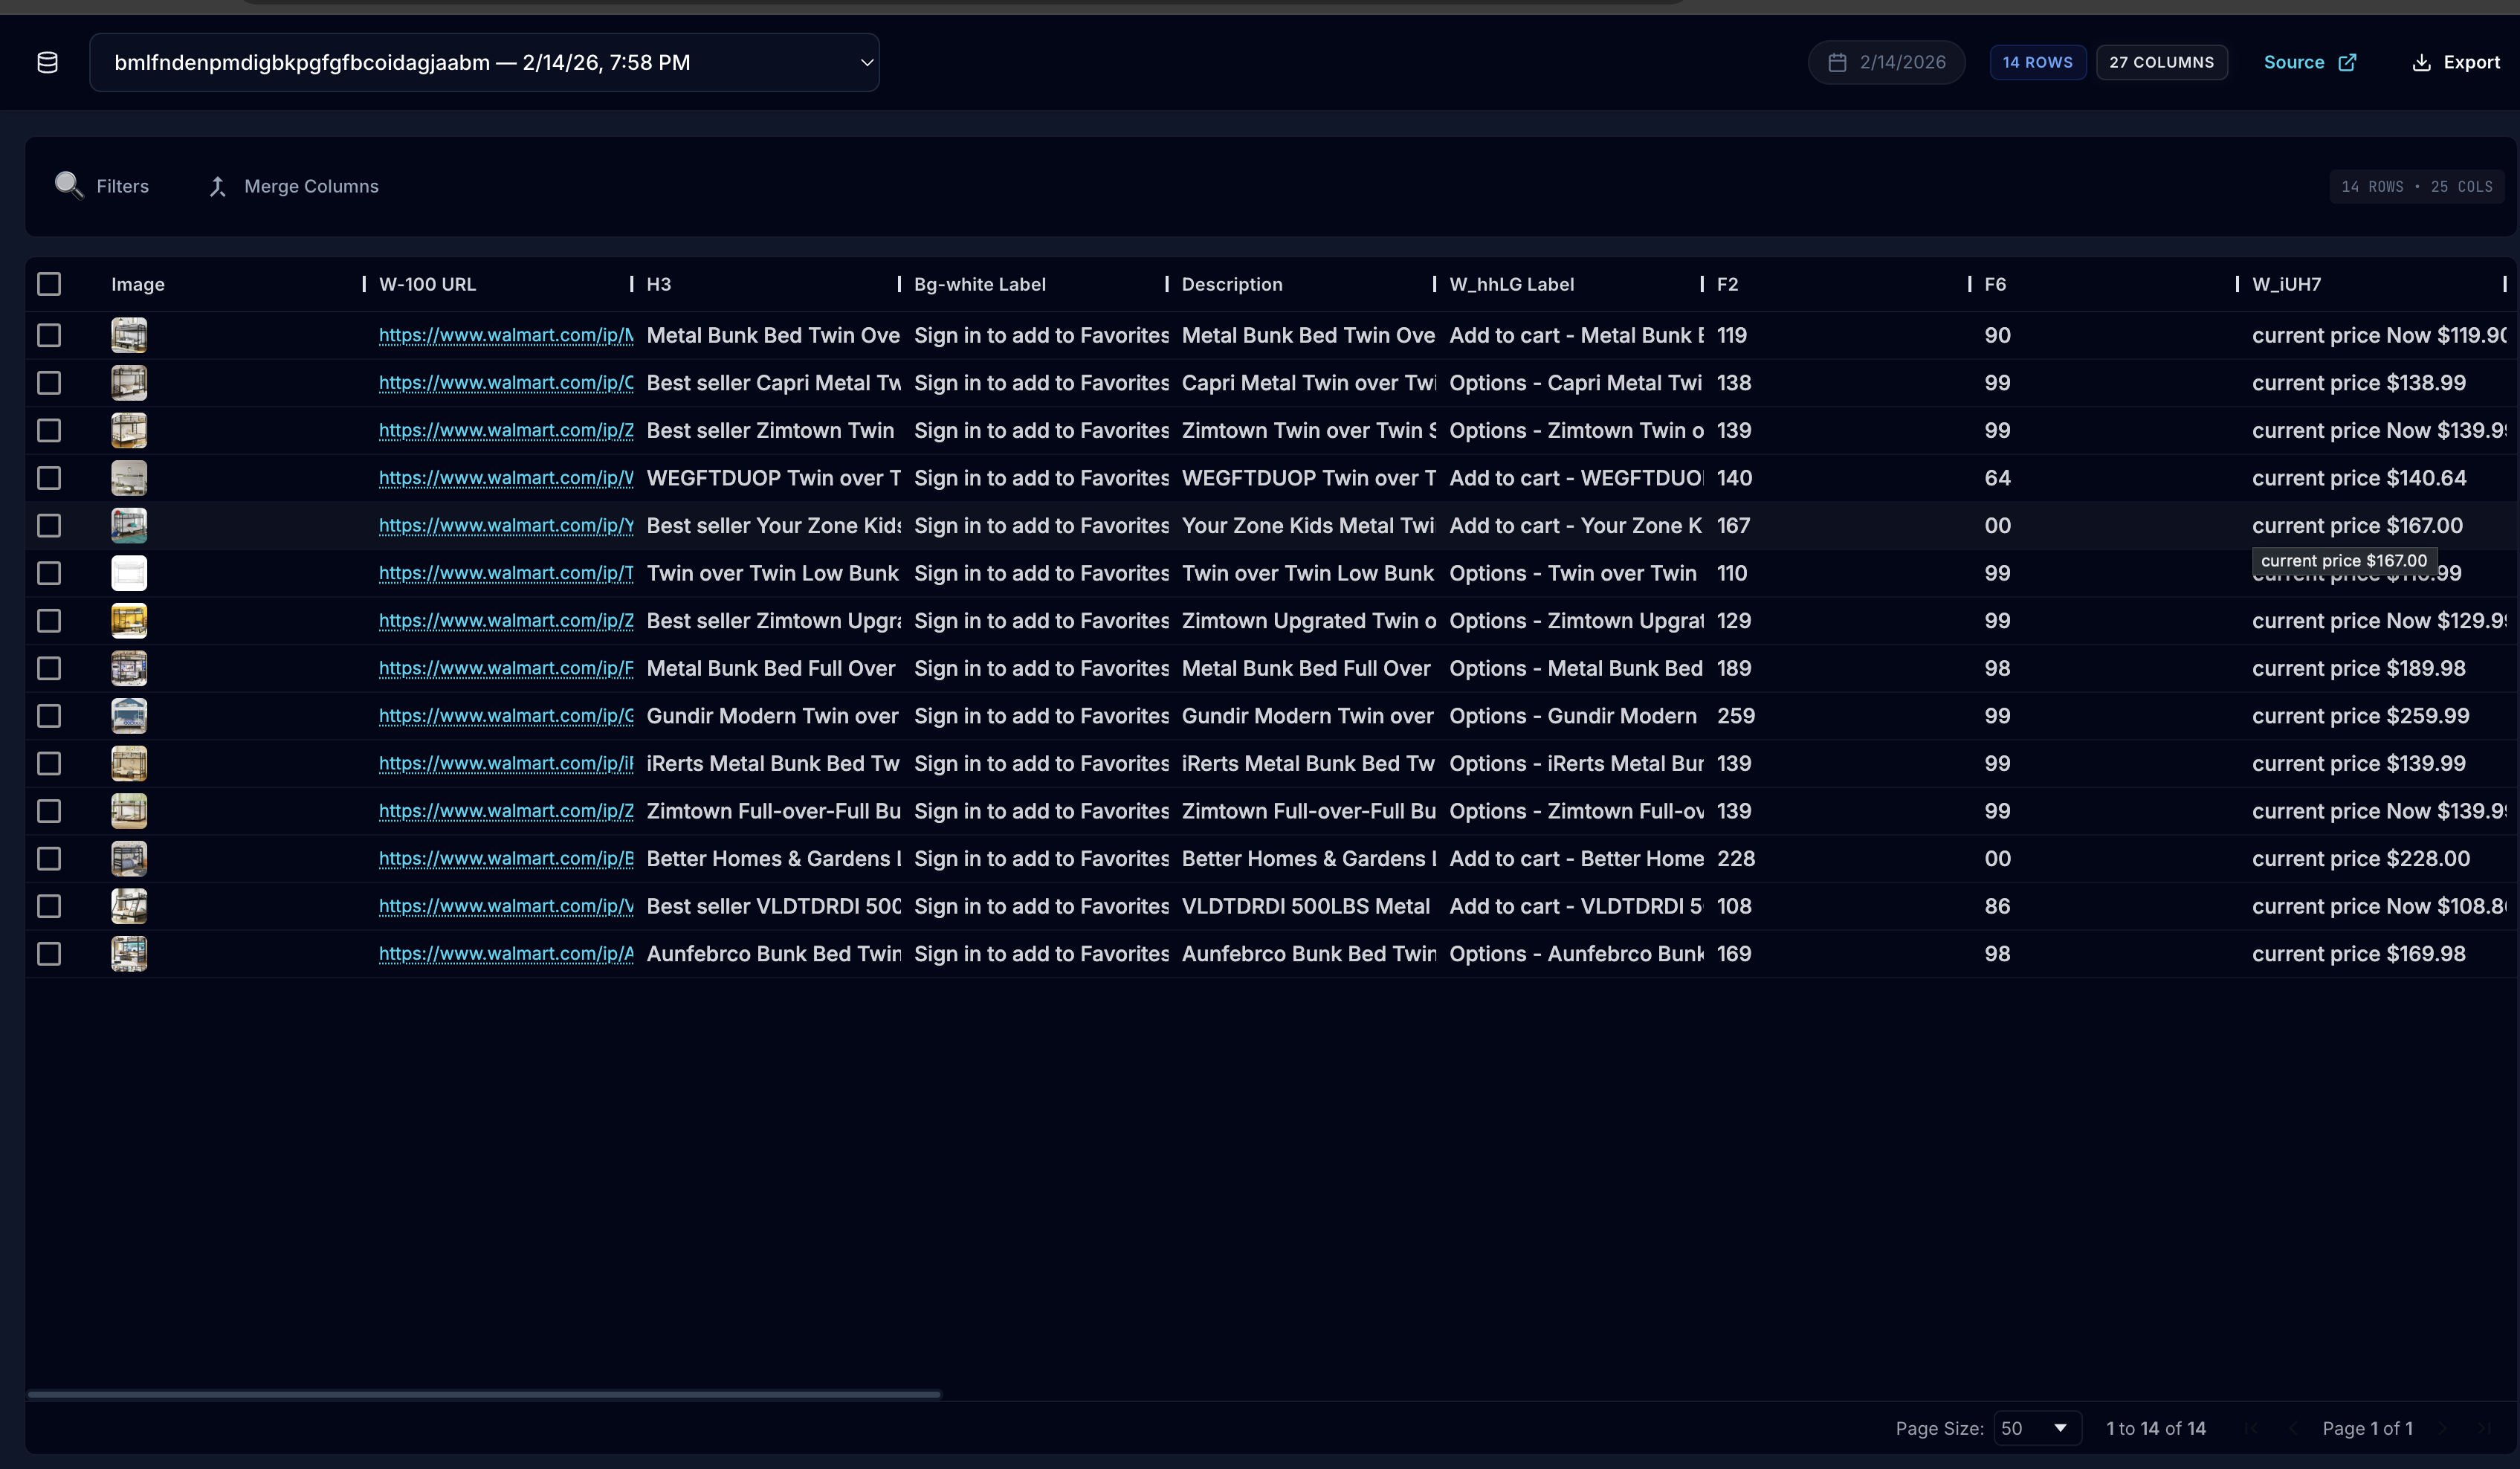
Task: Toggle the select-all header checkbox
Action: [49, 284]
